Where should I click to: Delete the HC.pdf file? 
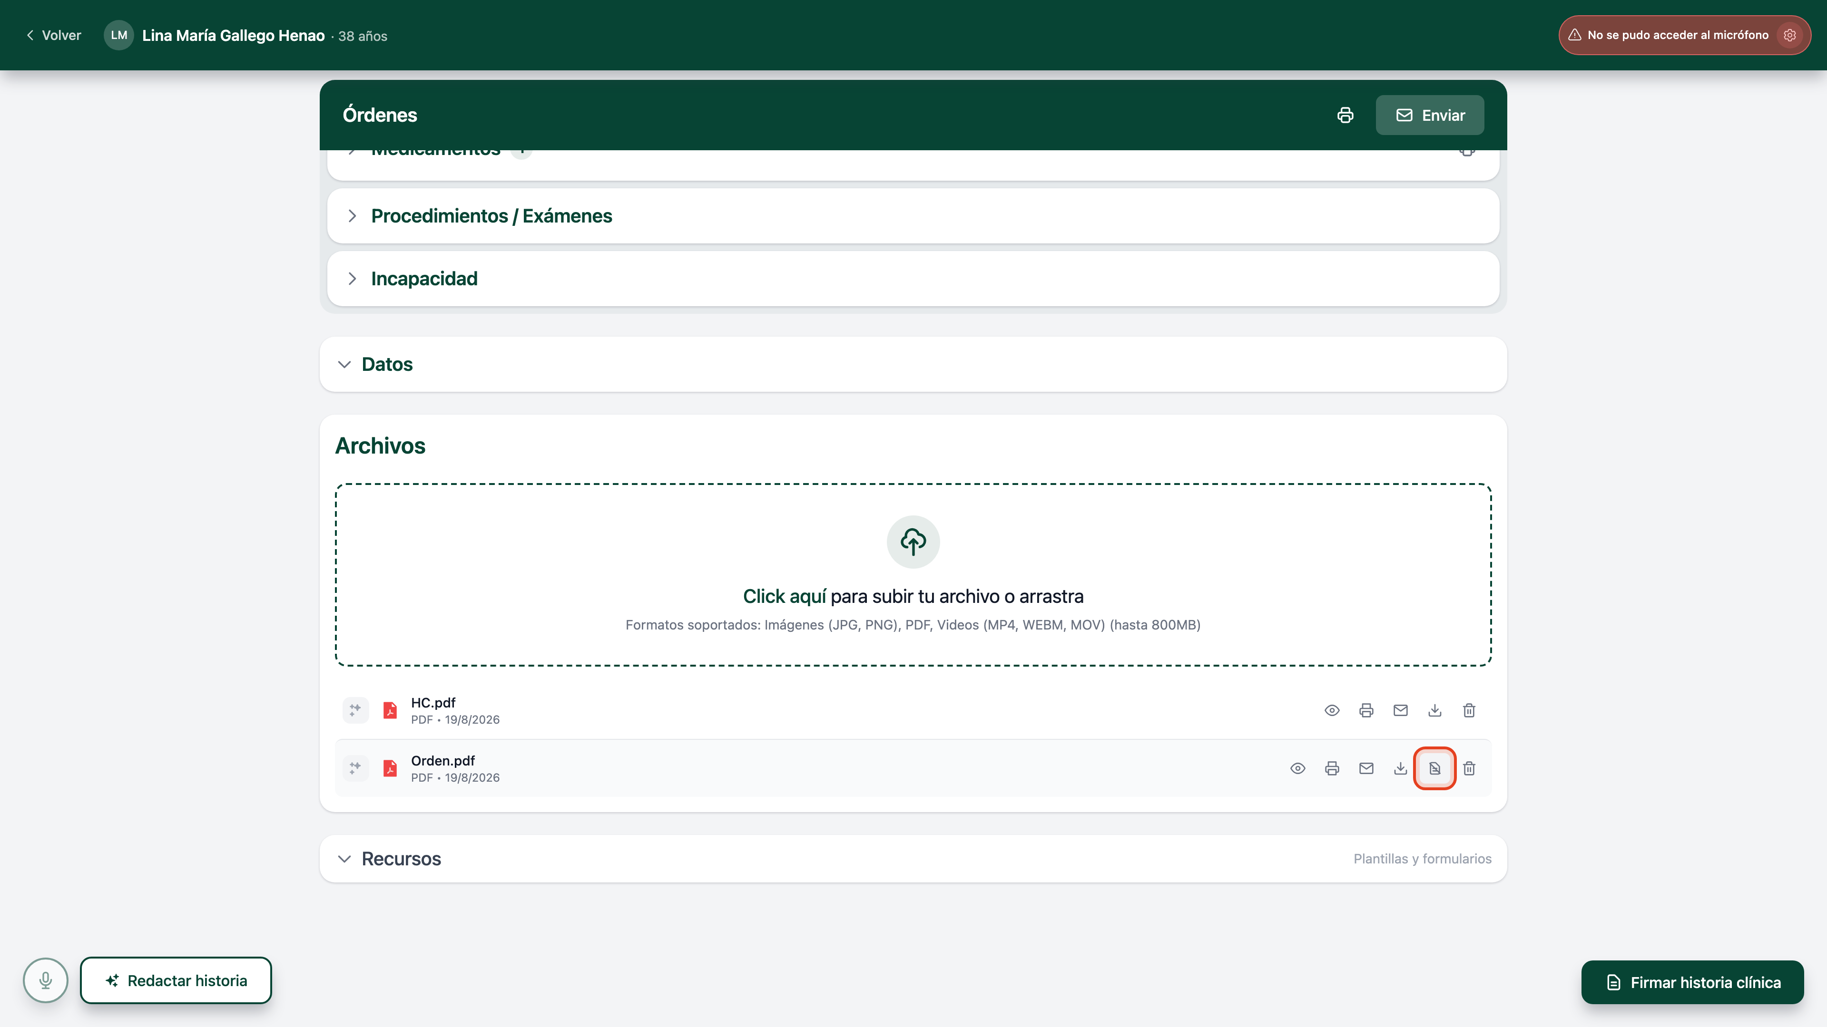[x=1469, y=710]
